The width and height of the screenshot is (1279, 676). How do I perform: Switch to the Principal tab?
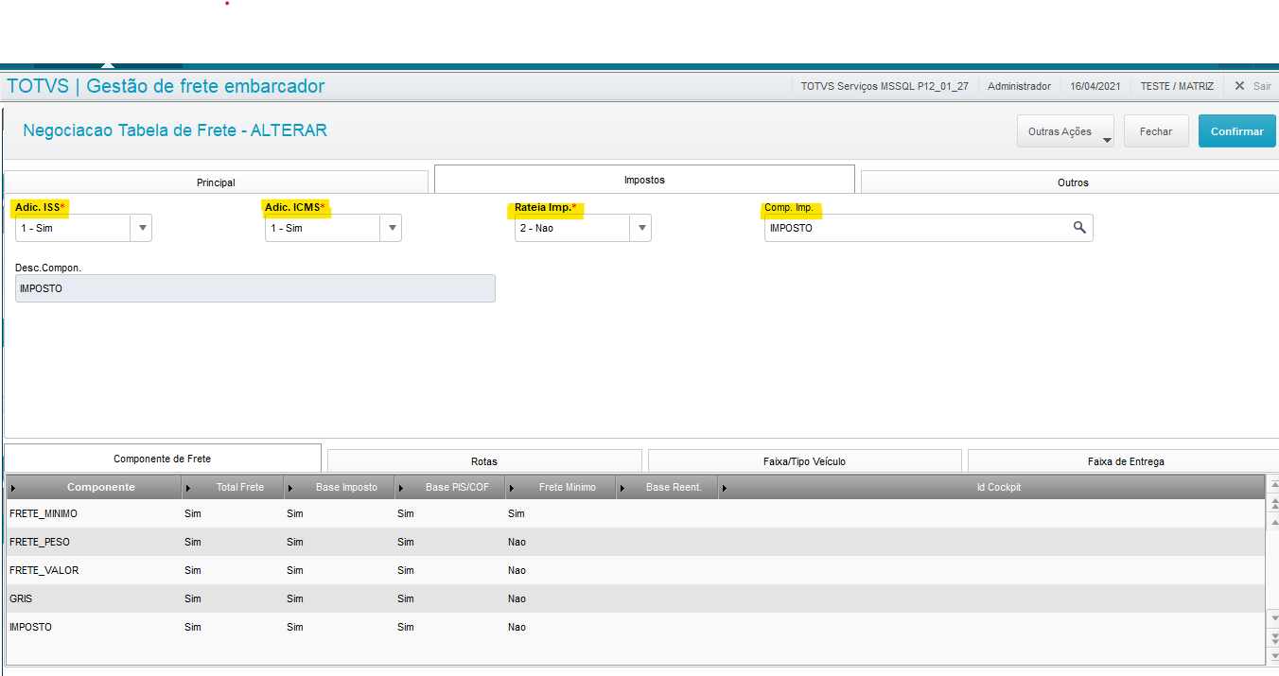click(x=216, y=182)
